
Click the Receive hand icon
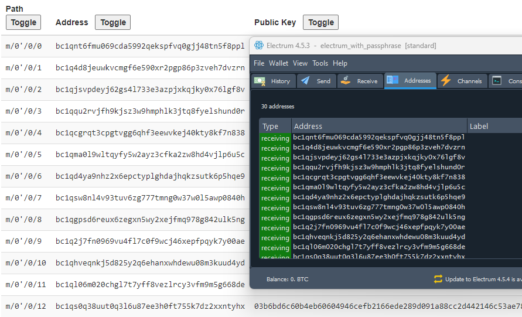pyautogui.click(x=346, y=80)
